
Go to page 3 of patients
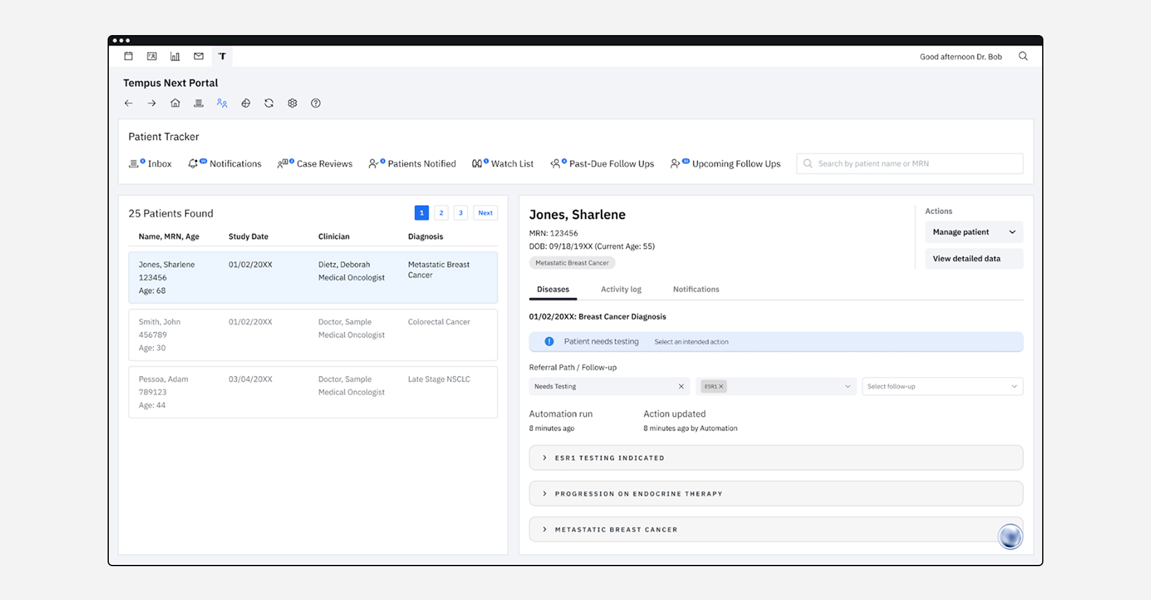click(461, 213)
